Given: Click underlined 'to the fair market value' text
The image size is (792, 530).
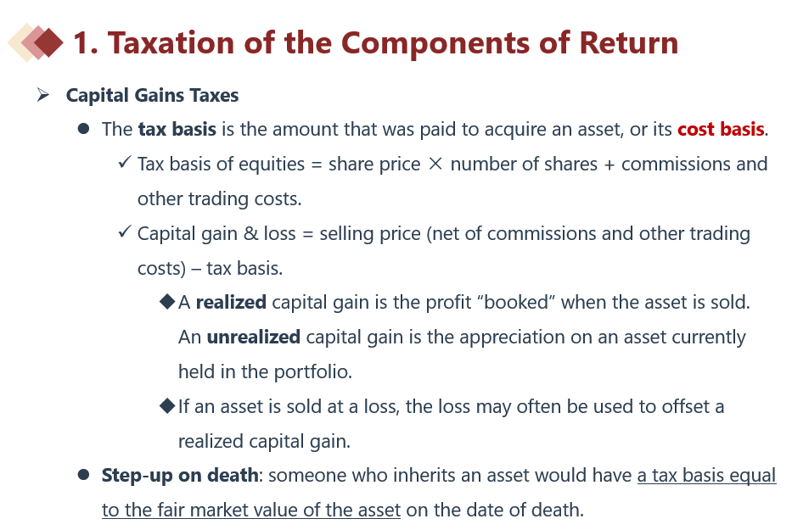Looking at the screenshot, I should point(251,510).
